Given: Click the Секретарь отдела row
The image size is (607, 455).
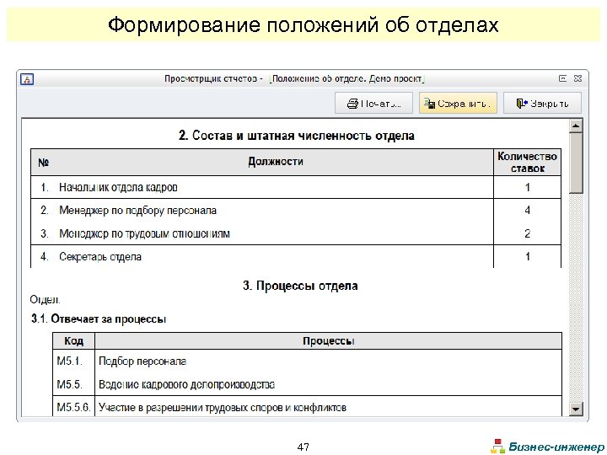Looking at the screenshot, I should point(100,256).
